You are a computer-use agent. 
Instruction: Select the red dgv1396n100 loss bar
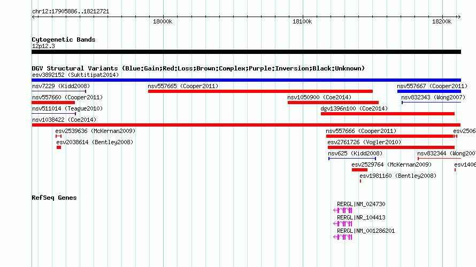pos(388,114)
